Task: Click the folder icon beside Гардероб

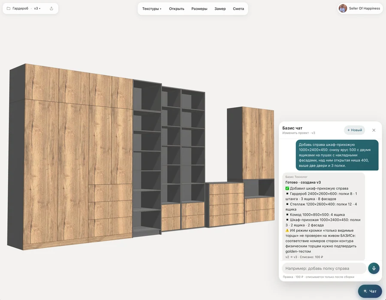Action: pos(9,9)
